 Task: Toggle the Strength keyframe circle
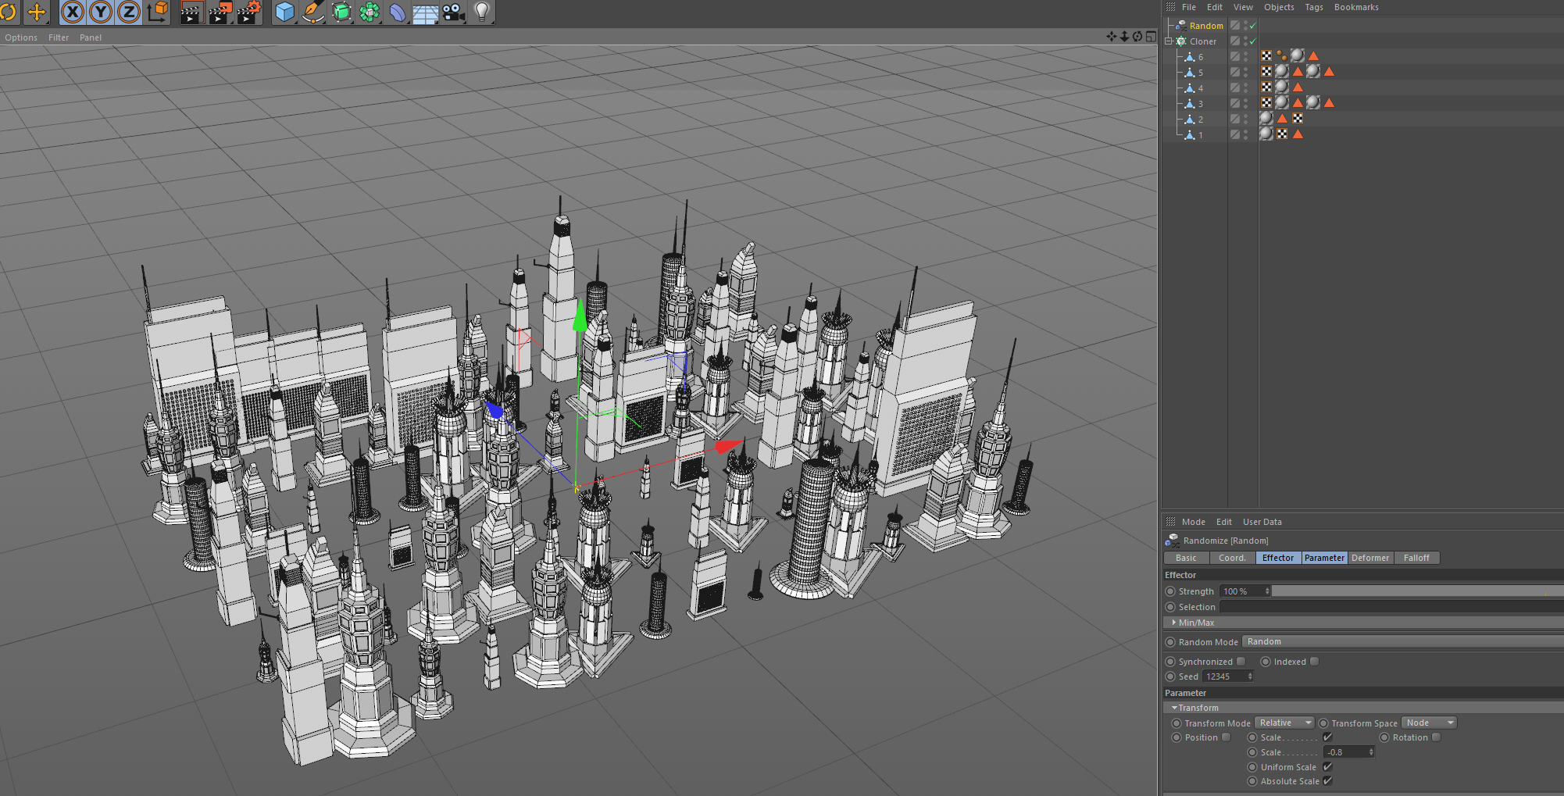coord(1170,591)
